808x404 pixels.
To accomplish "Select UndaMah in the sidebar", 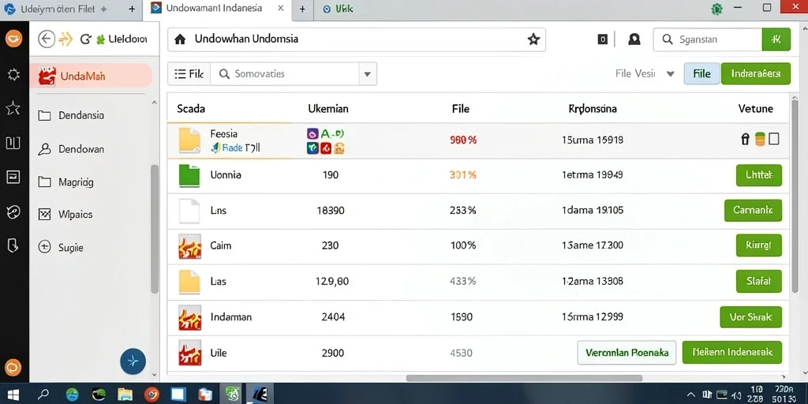I will tap(91, 76).
